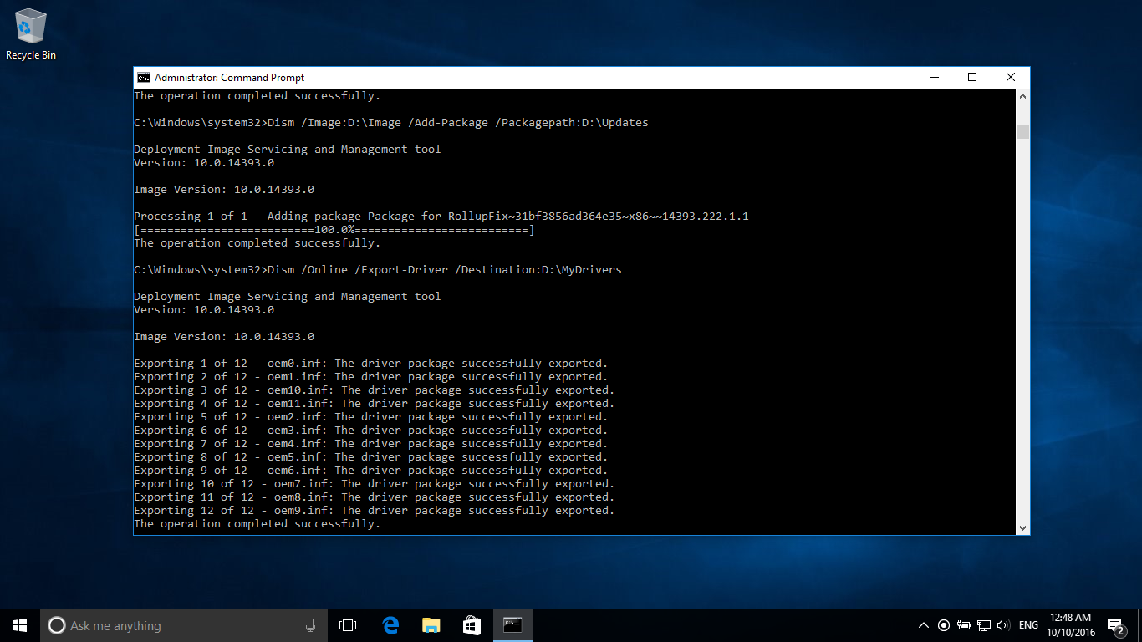
Task: Open File Explorer from taskbar
Action: [x=431, y=625]
